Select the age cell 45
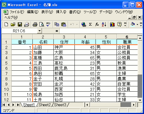This screenshot has height=114, width=144. (85, 47)
